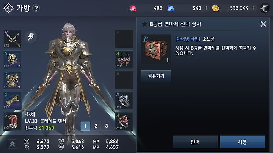Tap the lightning bolt skill icon

click(x=31, y=37)
